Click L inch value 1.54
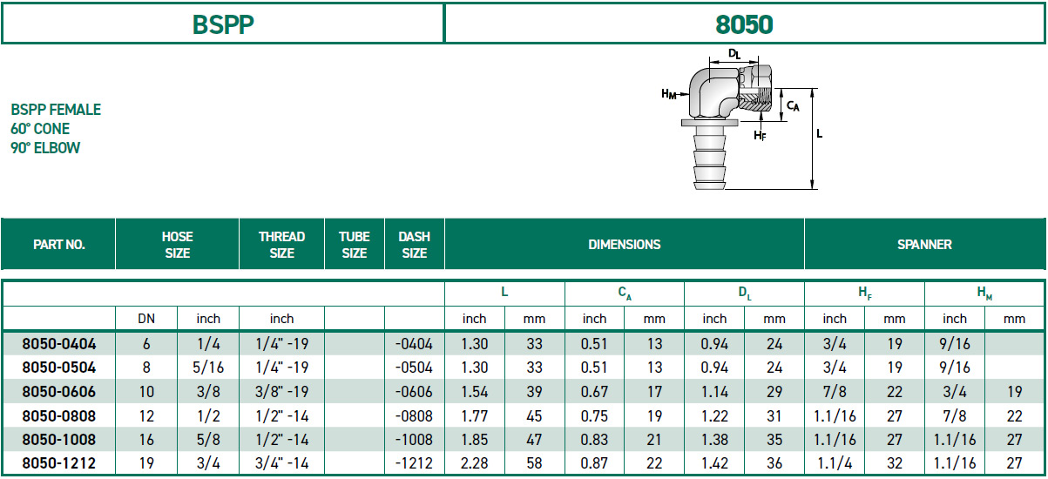 click(x=474, y=392)
